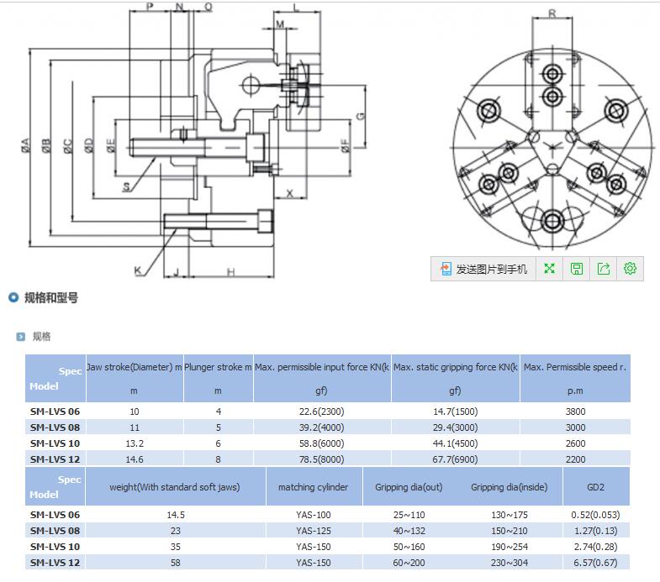Select the Plunger stroke column header
The height and width of the screenshot is (582, 660).
click(x=218, y=379)
